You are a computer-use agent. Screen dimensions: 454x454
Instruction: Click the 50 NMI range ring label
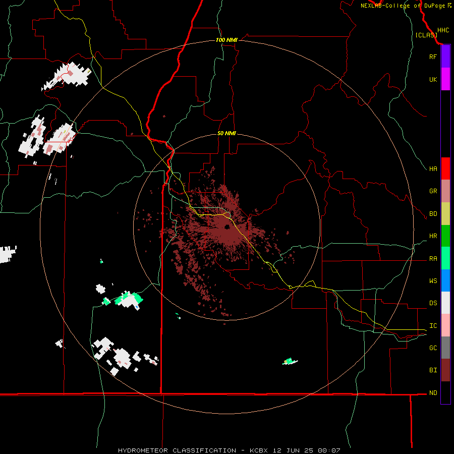point(226,133)
